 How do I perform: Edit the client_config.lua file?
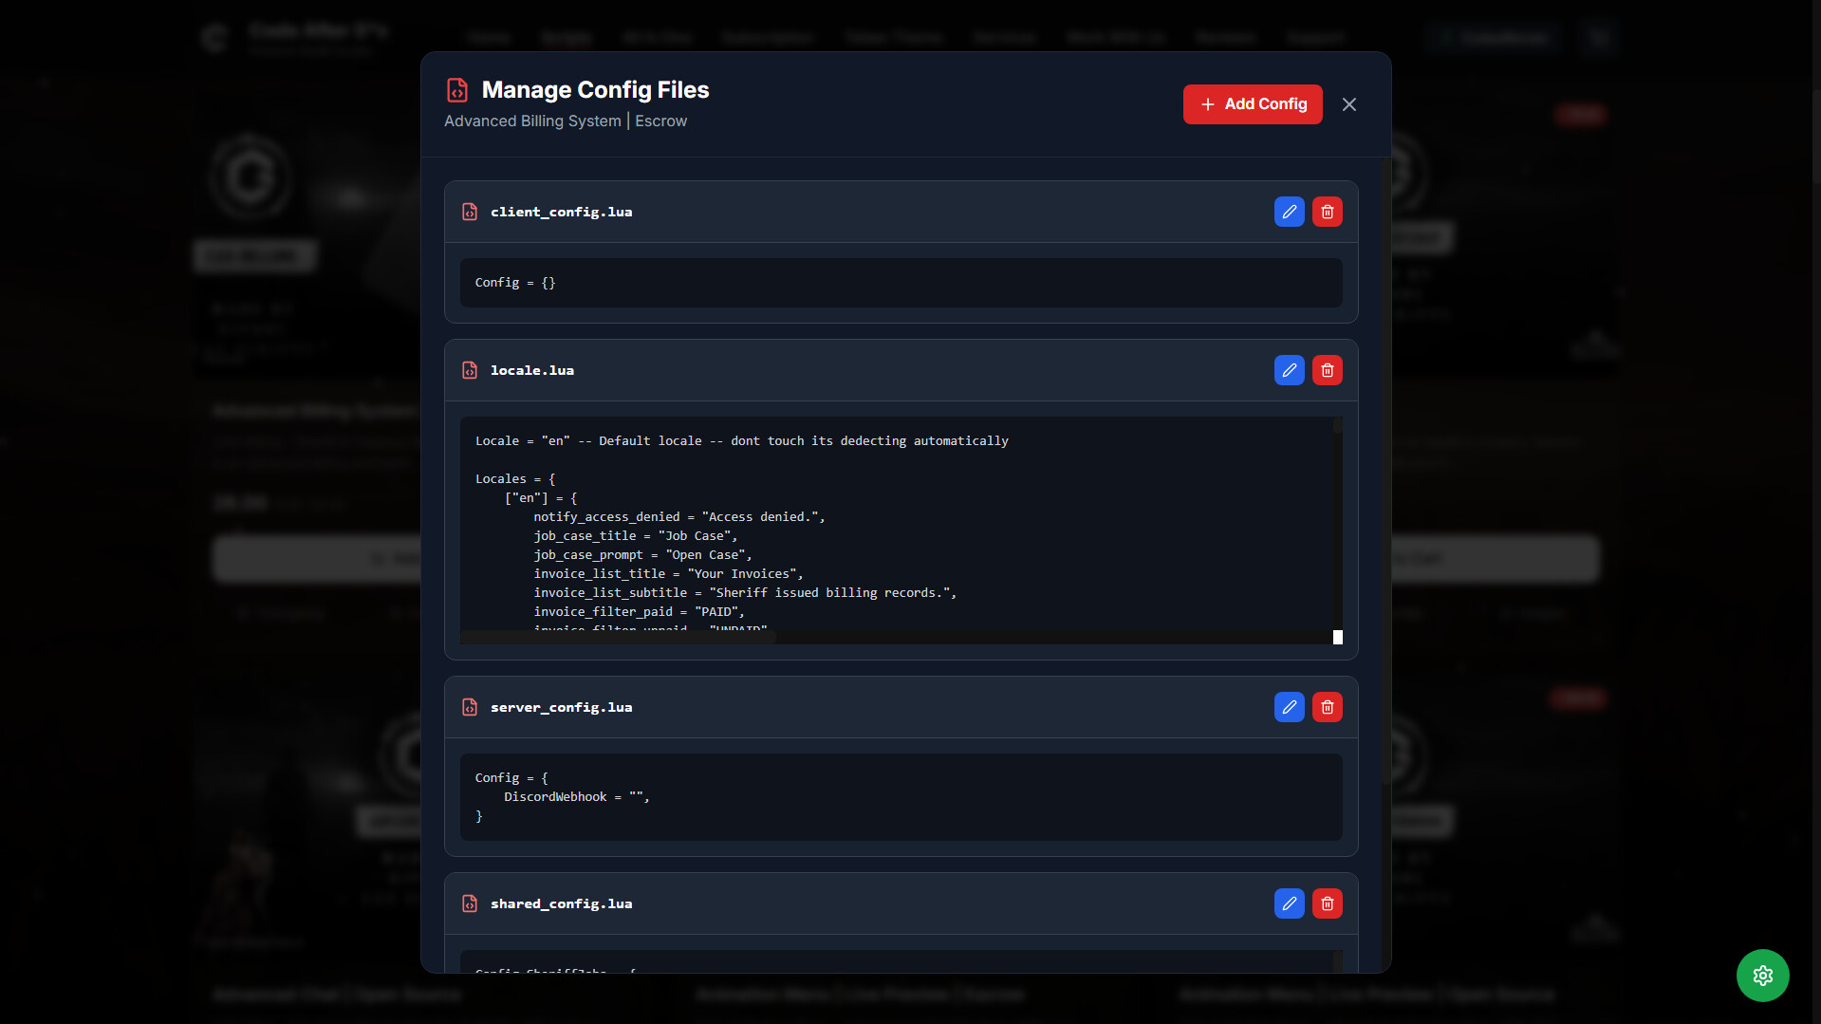[1289, 212]
